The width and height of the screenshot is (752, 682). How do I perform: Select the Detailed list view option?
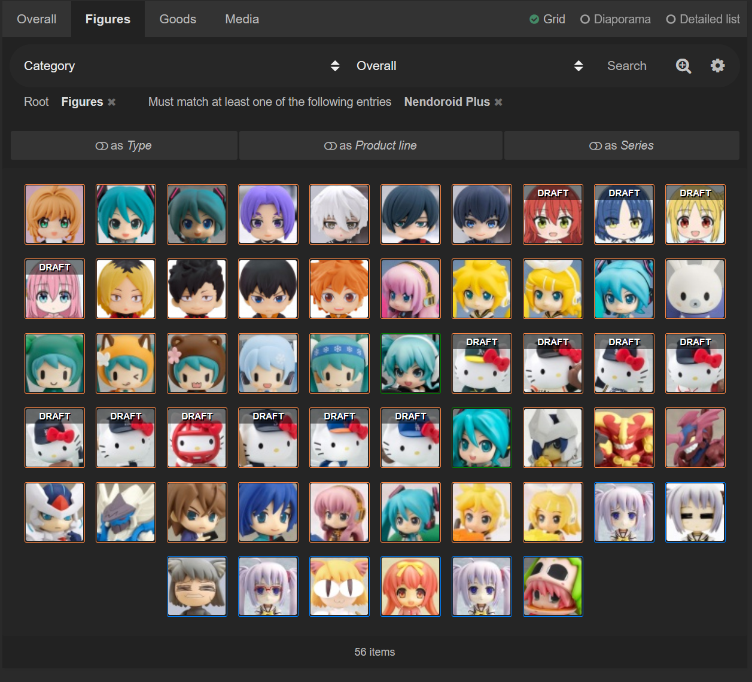703,19
